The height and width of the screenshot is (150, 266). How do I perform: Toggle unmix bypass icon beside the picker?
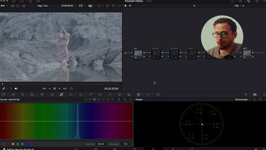coord(11,89)
